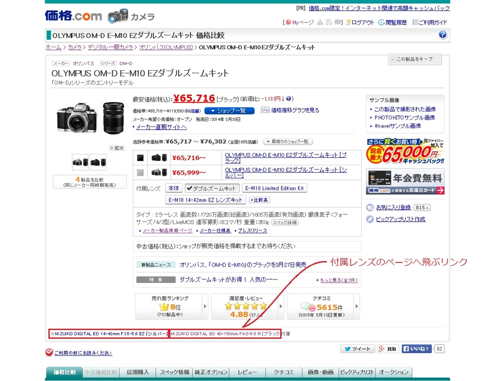
Task: Select the silver color swatch
Action: pyautogui.click(x=140, y=173)
